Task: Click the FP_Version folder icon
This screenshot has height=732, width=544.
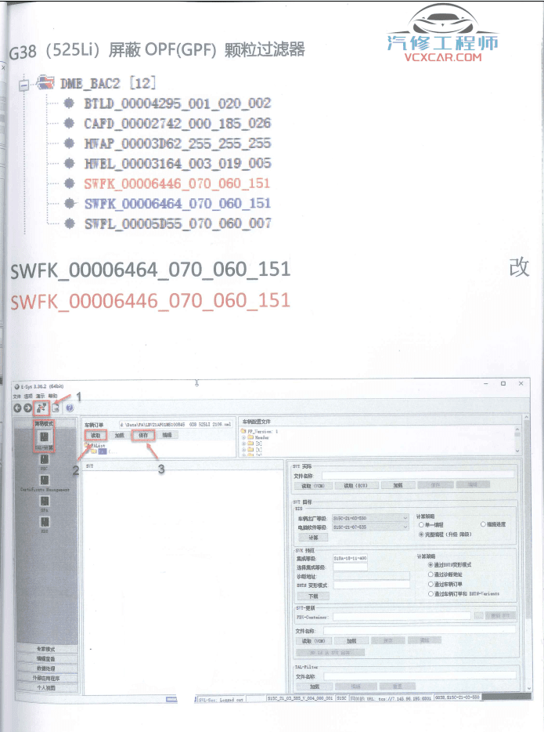Action: point(243,431)
